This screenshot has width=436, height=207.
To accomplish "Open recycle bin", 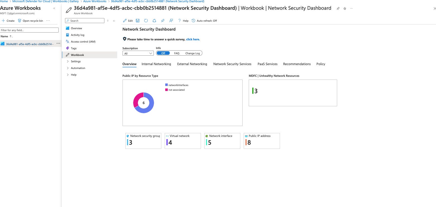I will click(30, 21).
